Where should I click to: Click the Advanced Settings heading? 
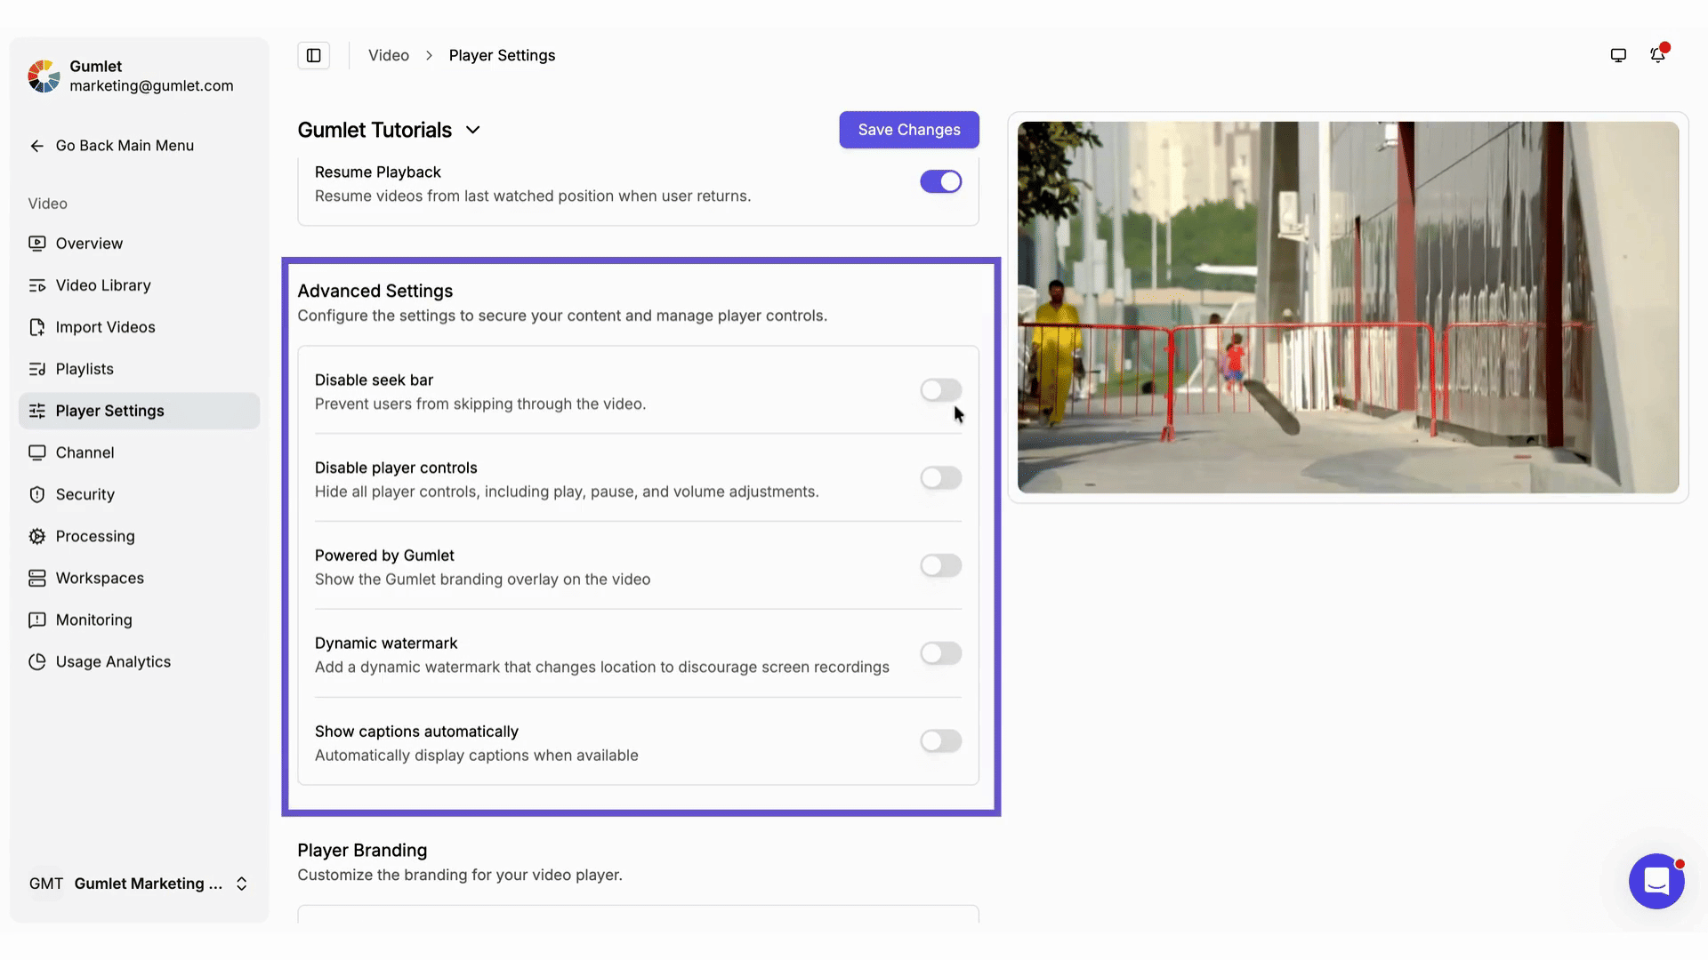(x=375, y=291)
